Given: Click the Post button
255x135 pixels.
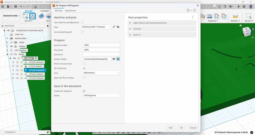Looking at the screenshot, I should [x=171, y=128].
